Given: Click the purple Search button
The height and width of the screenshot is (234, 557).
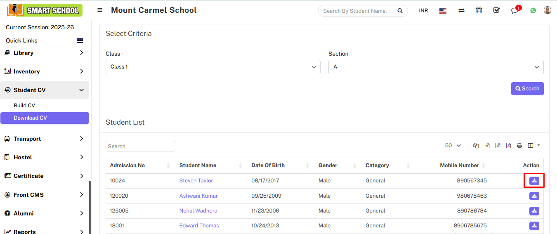Looking at the screenshot, I should (527, 89).
